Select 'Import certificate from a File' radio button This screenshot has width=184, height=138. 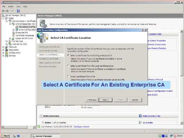(68, 76)
